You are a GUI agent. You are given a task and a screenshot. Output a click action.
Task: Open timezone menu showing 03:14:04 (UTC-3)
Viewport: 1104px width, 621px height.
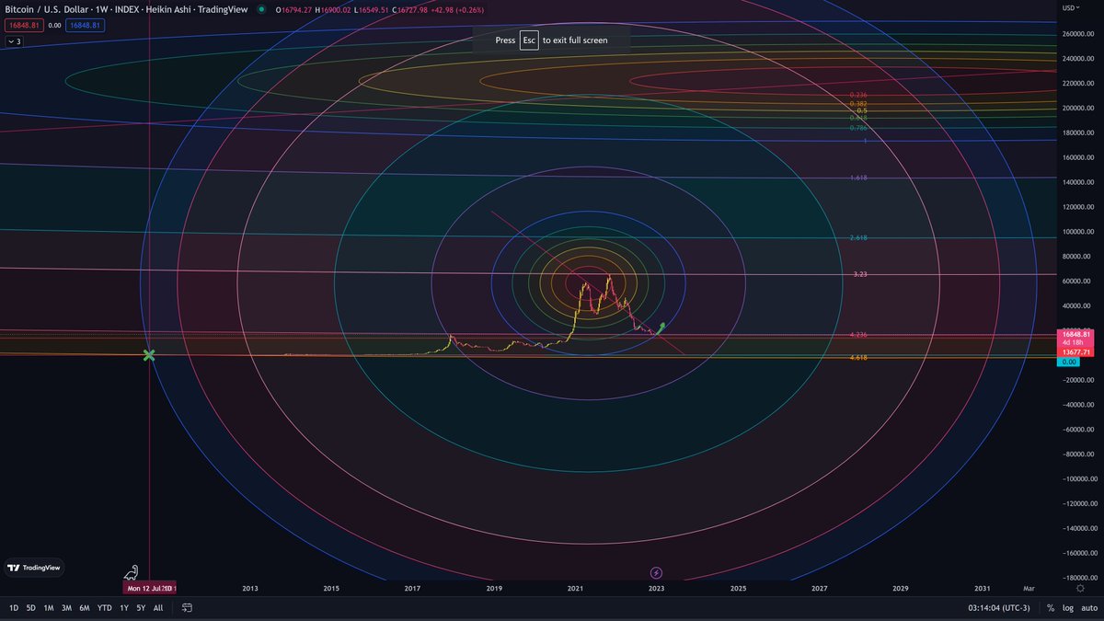[999, 608]
